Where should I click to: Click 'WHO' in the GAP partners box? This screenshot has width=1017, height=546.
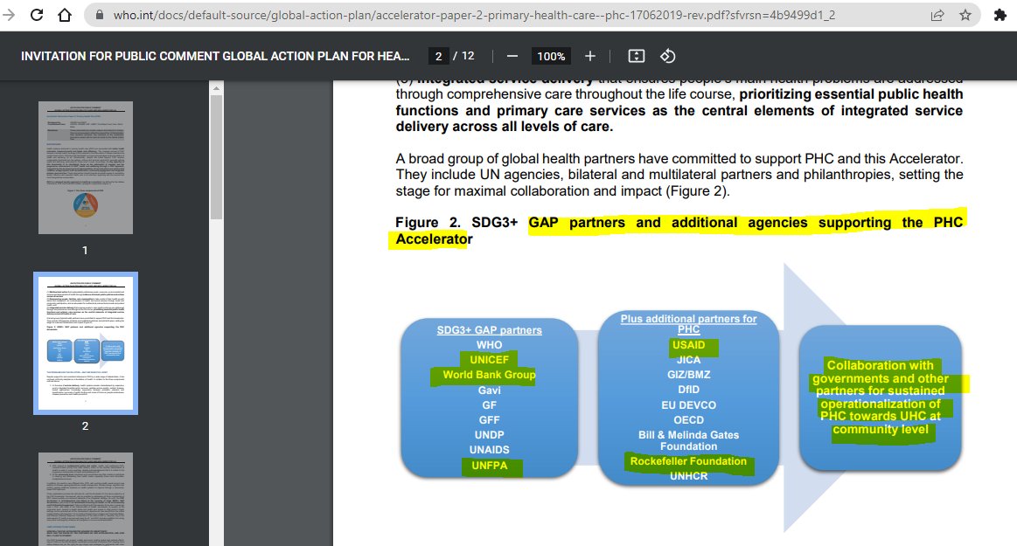[489, 344]
